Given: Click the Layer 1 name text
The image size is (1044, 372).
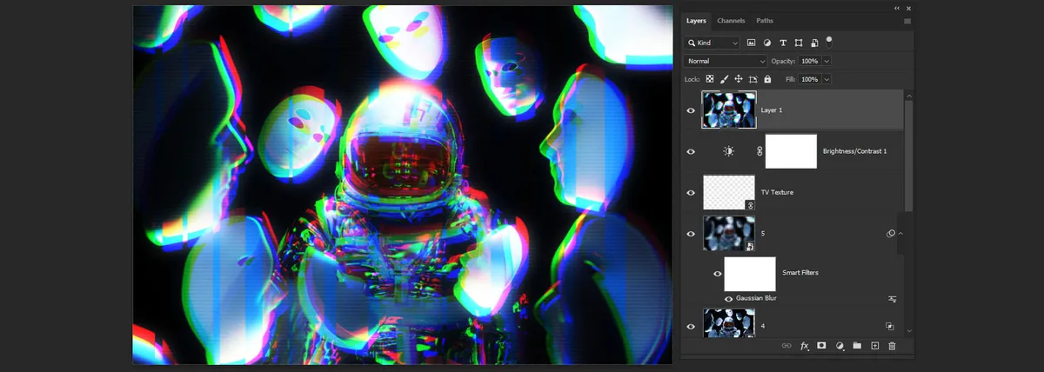Looking at the screenshot, I should (773, 110).
